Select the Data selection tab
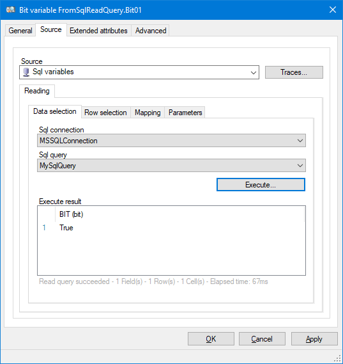 click(x=55, y=111)
